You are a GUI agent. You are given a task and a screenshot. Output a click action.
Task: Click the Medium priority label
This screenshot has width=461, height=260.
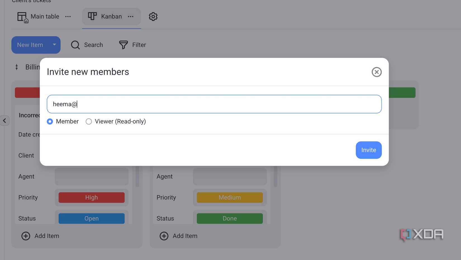[x=230, y=197]
